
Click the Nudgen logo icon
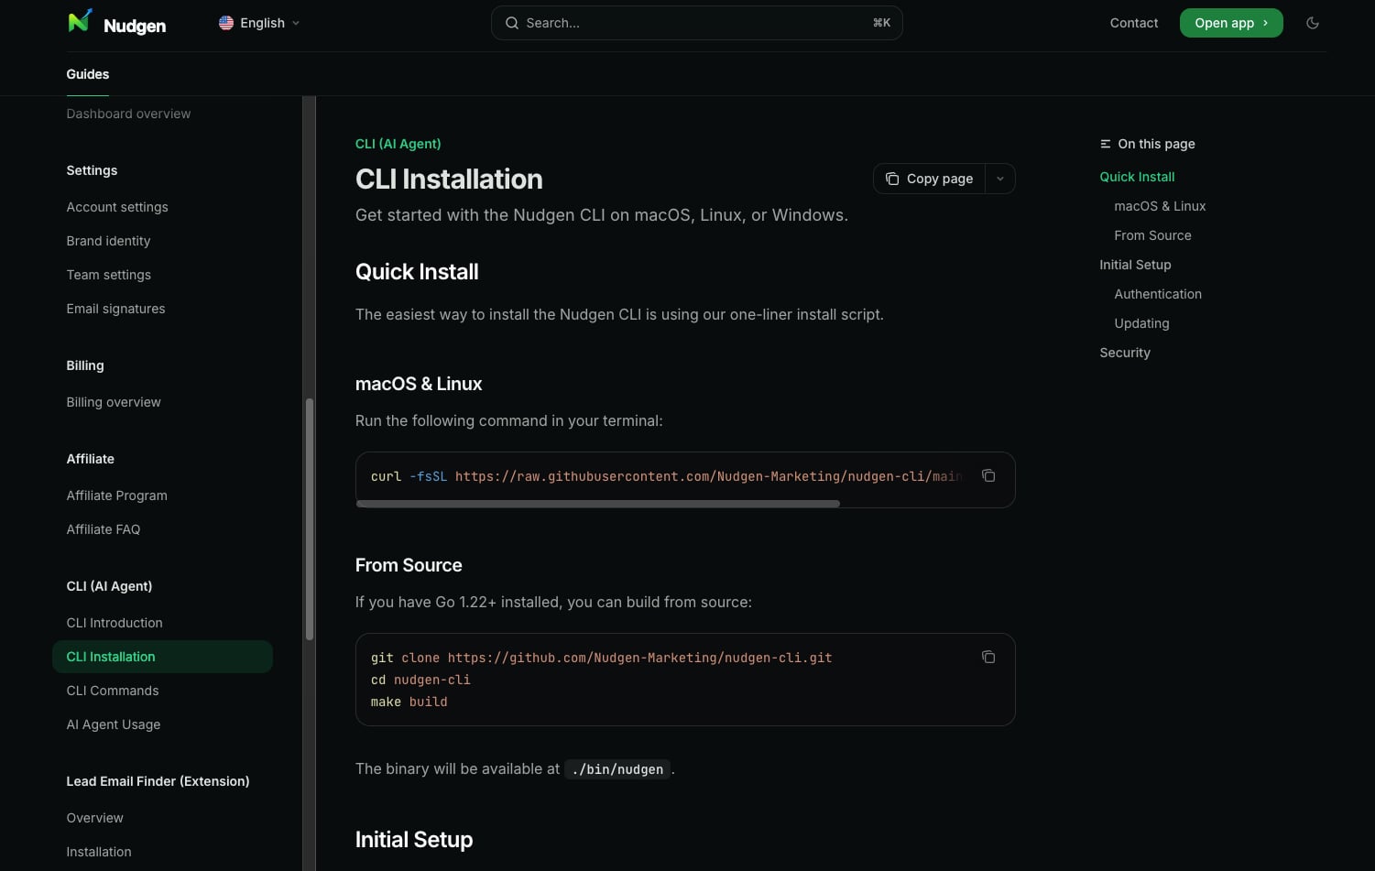80,21
